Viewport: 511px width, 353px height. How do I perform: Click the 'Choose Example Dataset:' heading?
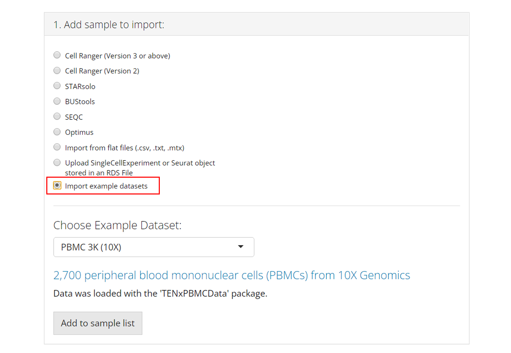pyautogui.click(x=117, y=225)
